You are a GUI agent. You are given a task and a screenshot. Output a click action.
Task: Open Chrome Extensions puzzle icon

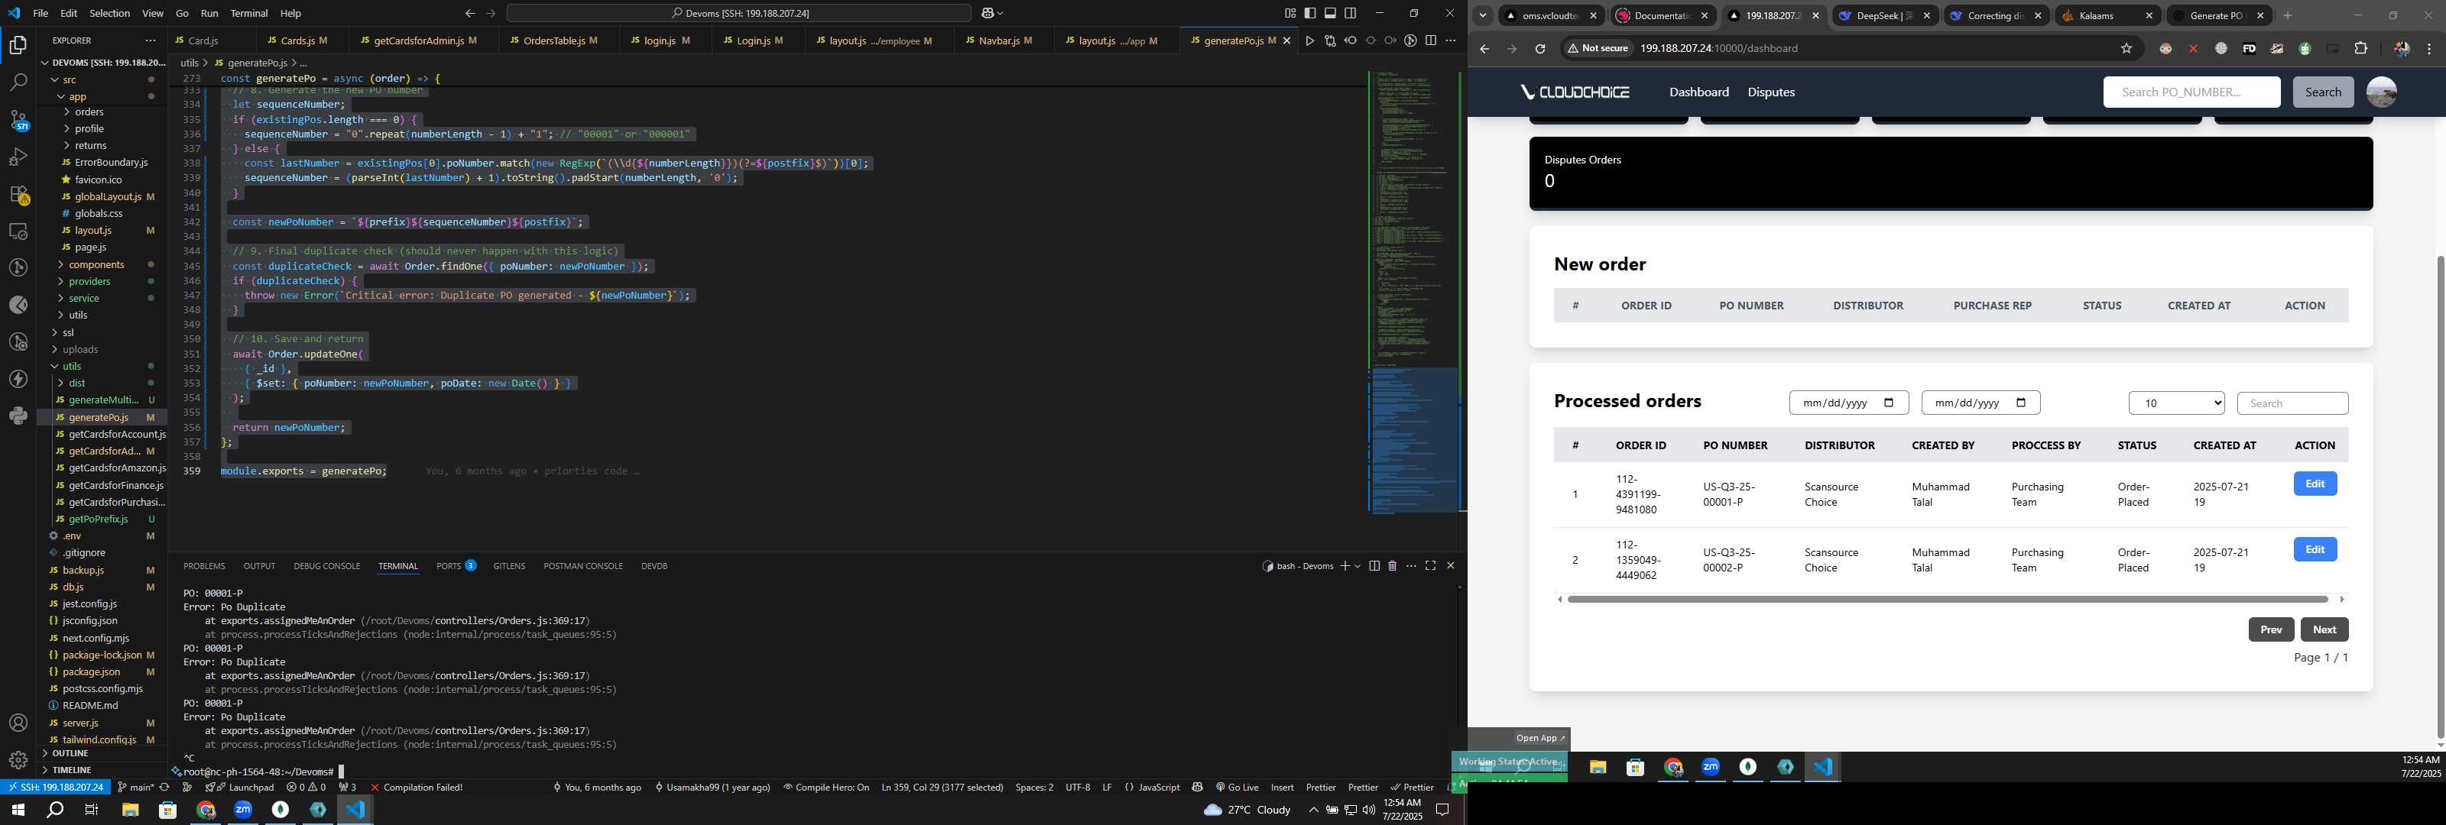click(2360, 48)
